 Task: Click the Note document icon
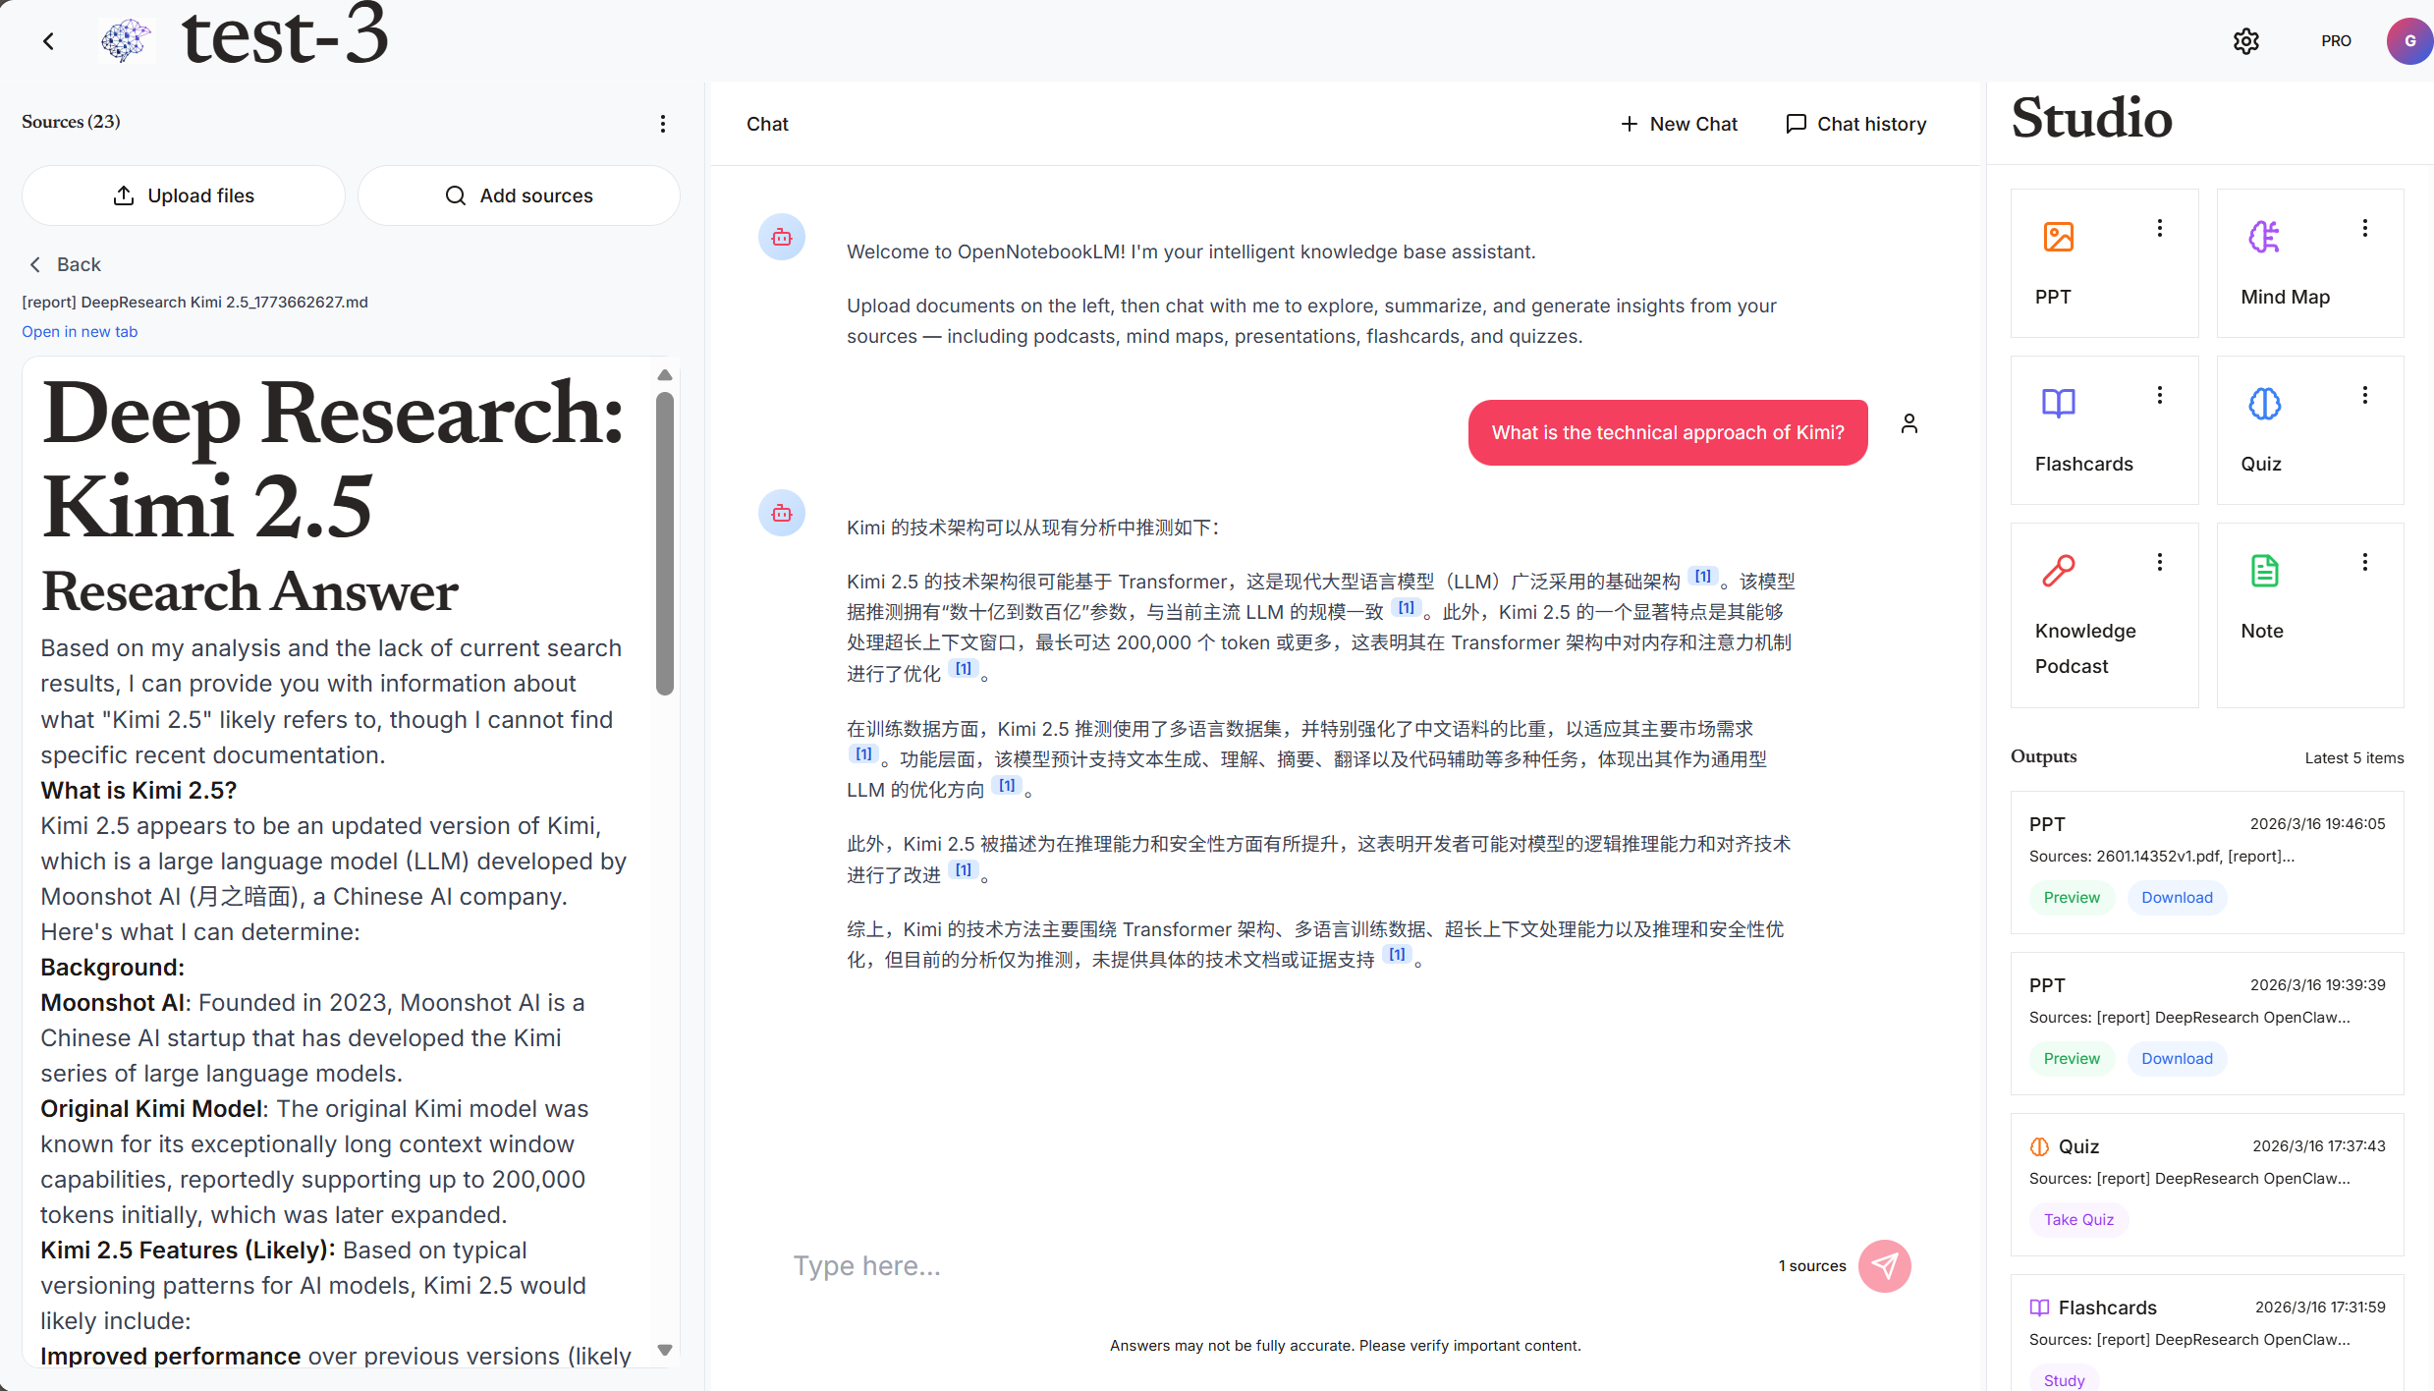click(2264, 571)
